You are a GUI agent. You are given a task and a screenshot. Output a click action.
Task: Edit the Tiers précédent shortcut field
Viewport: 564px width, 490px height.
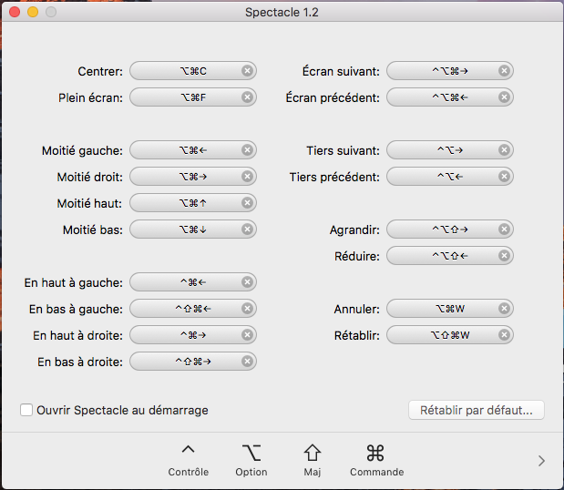450,177
